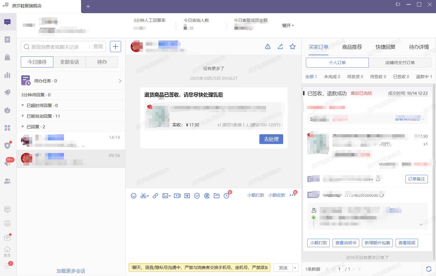Expand the top stats with 展开

point(288,25)
